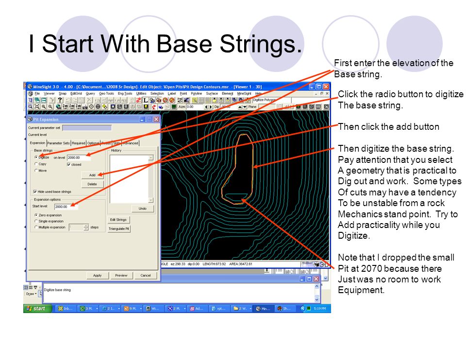Viewport: 466px width, 350px height.
Task: Open the Polyline menu
Action: (197, 93)
